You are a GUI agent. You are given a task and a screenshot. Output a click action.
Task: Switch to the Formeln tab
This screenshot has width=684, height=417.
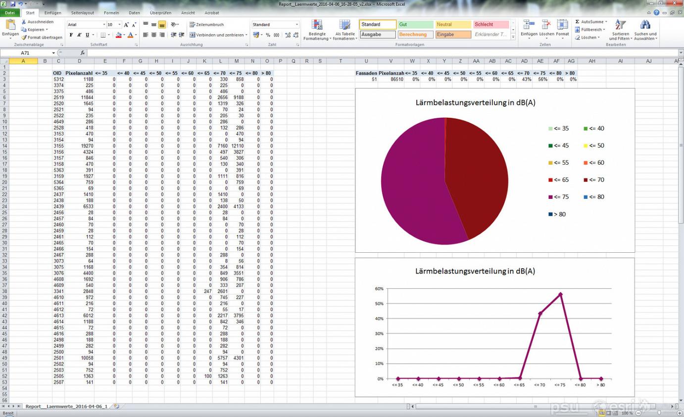[111, 13]
